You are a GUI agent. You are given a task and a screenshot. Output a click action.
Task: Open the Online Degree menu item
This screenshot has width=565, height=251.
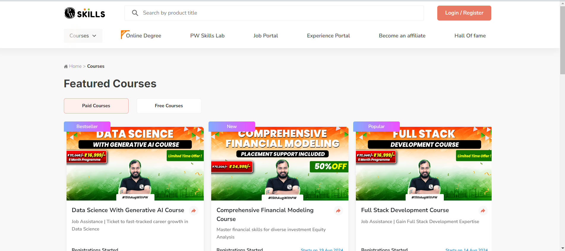point(143,36)
